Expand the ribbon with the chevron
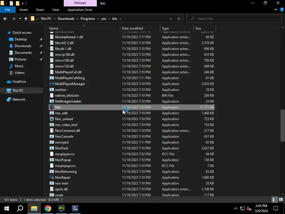Image resolution: width=285 pixels, height=214 pixels. pos(276,10)
